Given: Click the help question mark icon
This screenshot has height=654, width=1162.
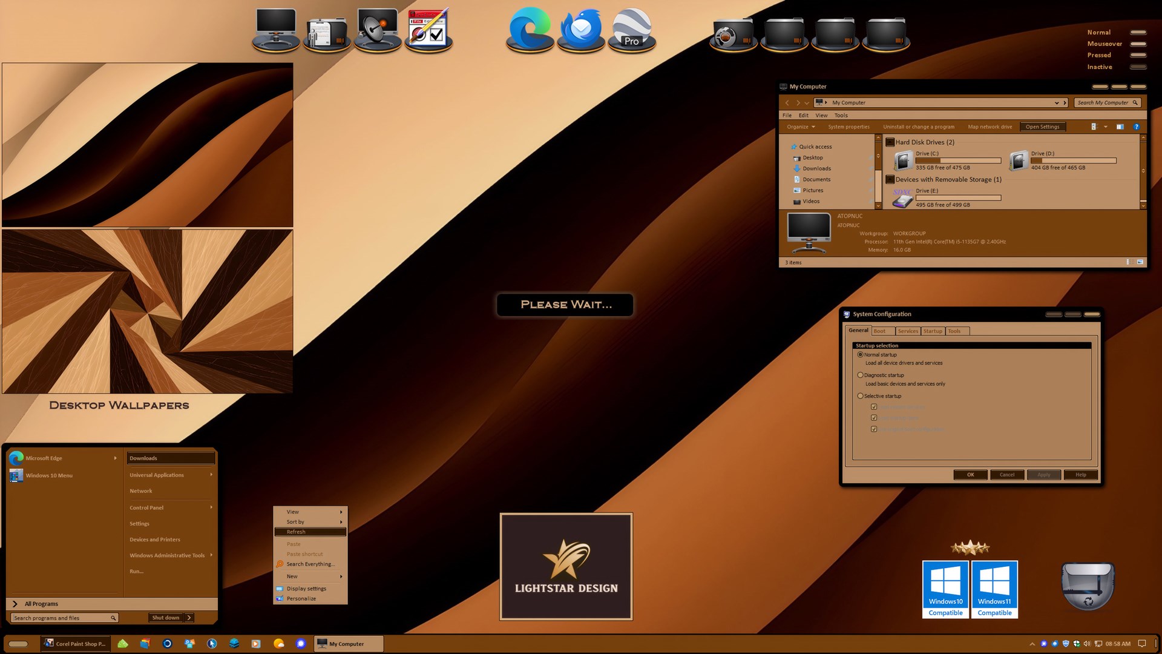Looking at the screenshot, I should coord(1136,127).
